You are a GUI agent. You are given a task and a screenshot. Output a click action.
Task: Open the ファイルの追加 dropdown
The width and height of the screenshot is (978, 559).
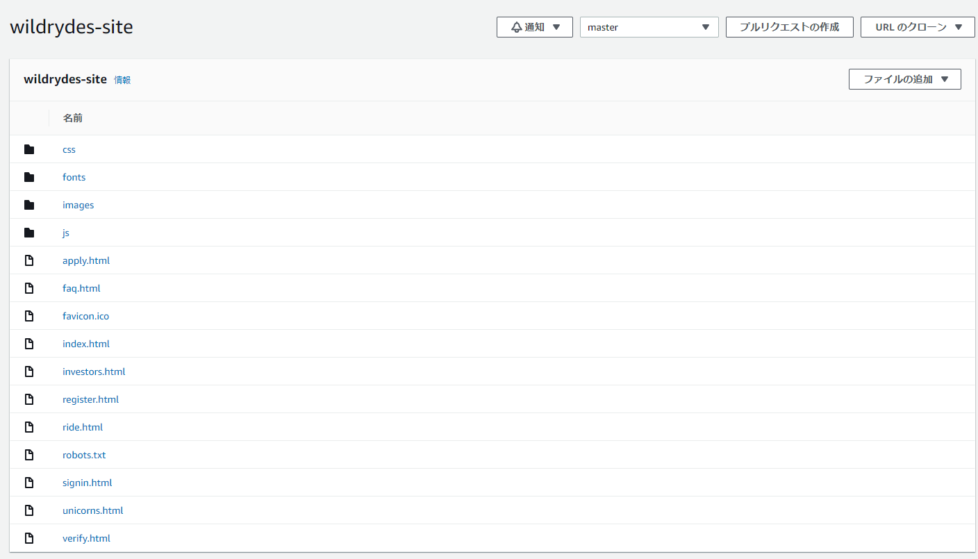[904, 78]
